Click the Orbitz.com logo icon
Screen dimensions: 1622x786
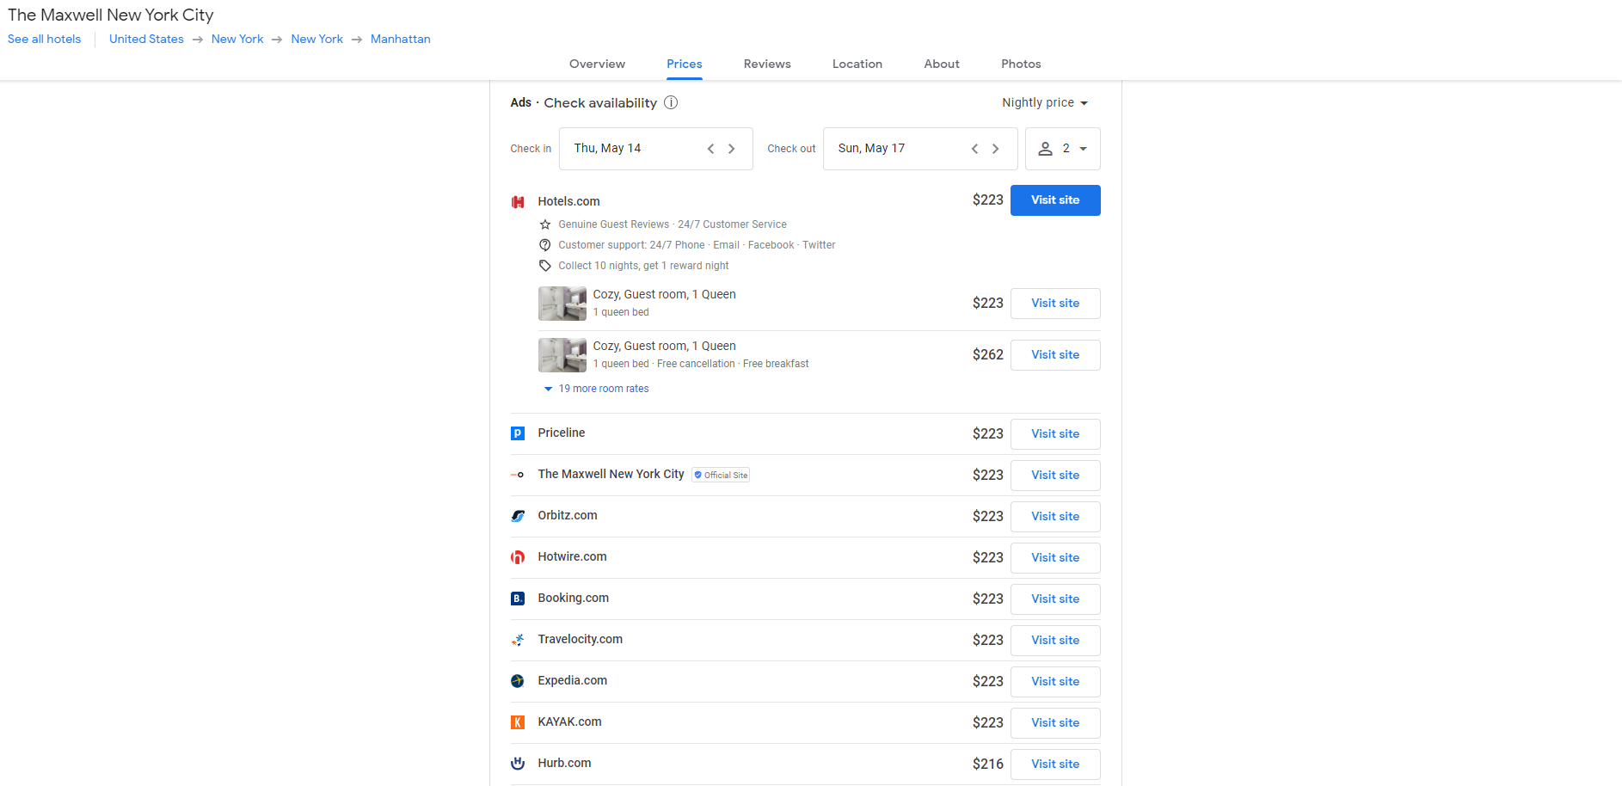[x=518, y=516]
